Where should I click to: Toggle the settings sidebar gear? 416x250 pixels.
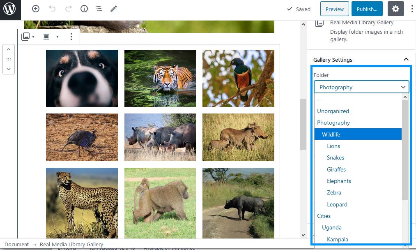tap(395, 9)
